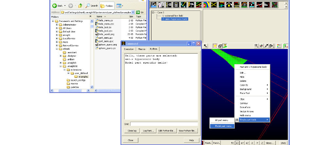Viewport: 314px width, 145px height.
Task: Choose 'Model part menu' in submenu
Action: pyautogui.click(x=222, y=126)
